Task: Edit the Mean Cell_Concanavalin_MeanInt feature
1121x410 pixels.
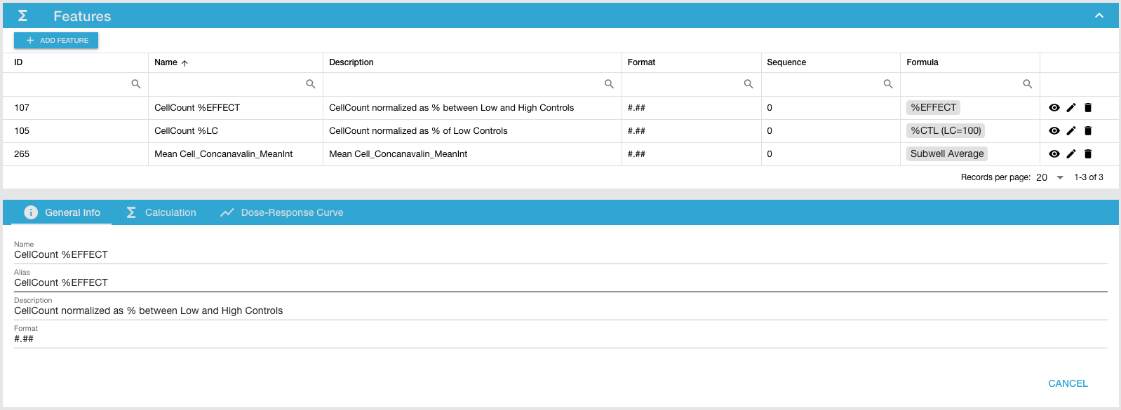Action: click(1071, 154)
